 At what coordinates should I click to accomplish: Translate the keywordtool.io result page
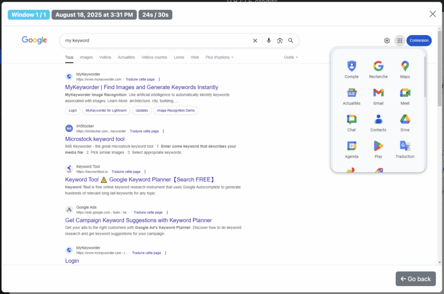126,172
